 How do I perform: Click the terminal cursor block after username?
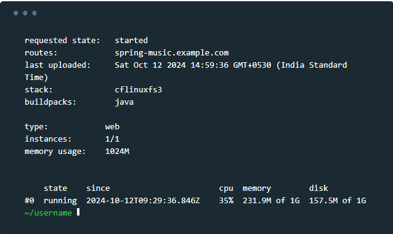(78, 212)
